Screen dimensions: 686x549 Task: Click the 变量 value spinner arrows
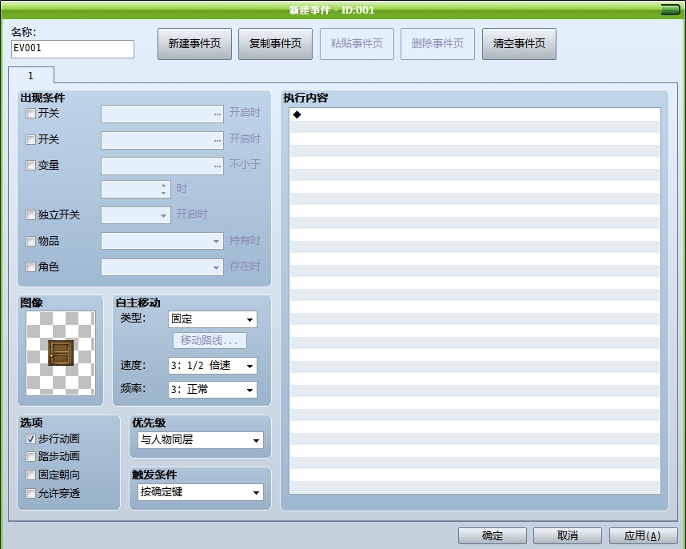coord(164,189)
